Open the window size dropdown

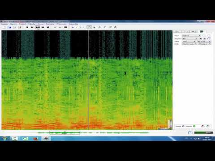click(x=189, y=41)
